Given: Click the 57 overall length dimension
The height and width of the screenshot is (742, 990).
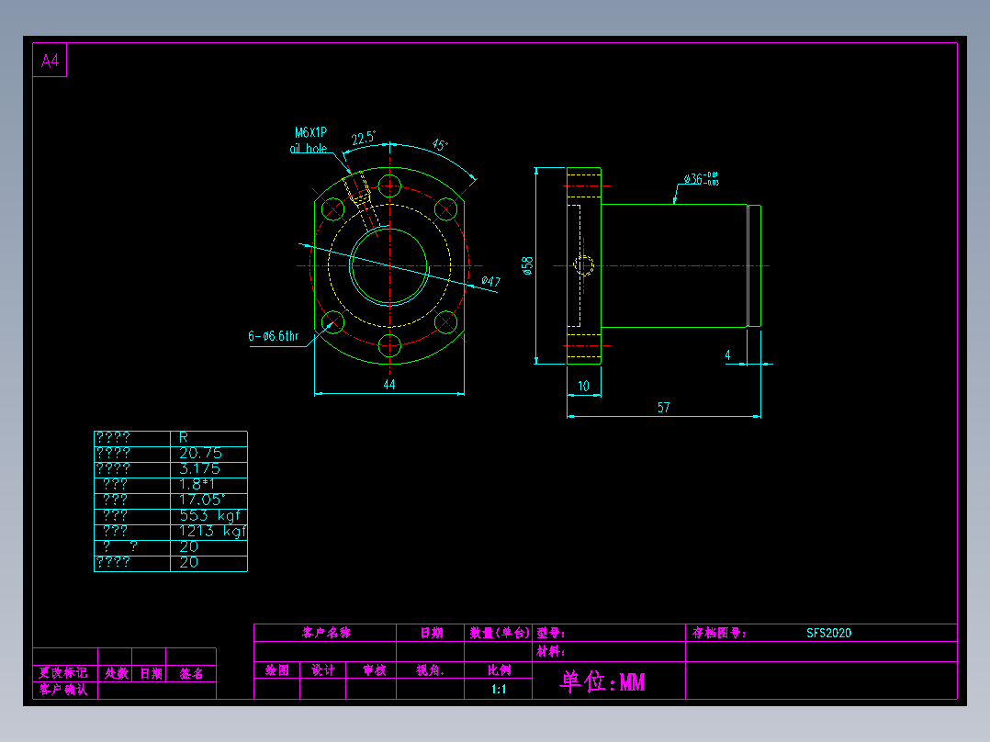Looking at the screenshot, I should 664,408.
